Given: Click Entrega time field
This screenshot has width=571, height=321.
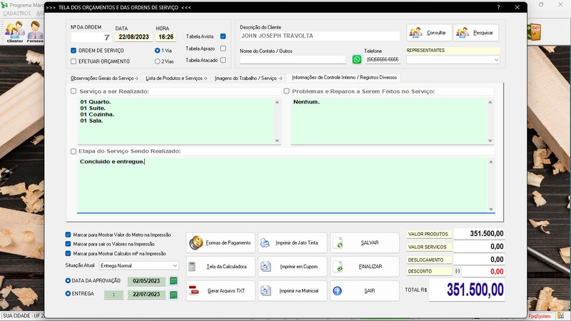Looking at the screenshot, I should 113,294.
